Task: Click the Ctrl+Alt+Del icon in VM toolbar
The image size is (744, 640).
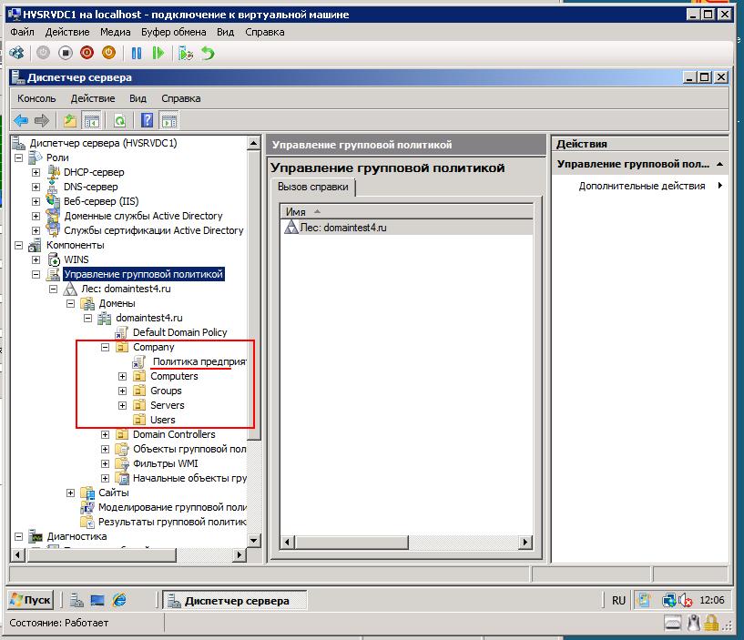Action: tap(16, 53)
